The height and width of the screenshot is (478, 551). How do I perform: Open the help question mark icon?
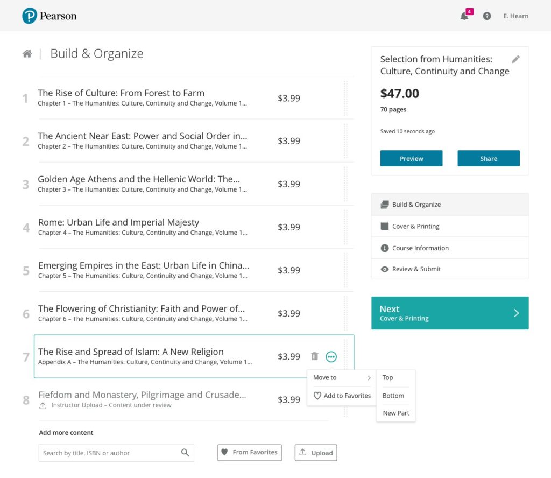tap(486, 16)
